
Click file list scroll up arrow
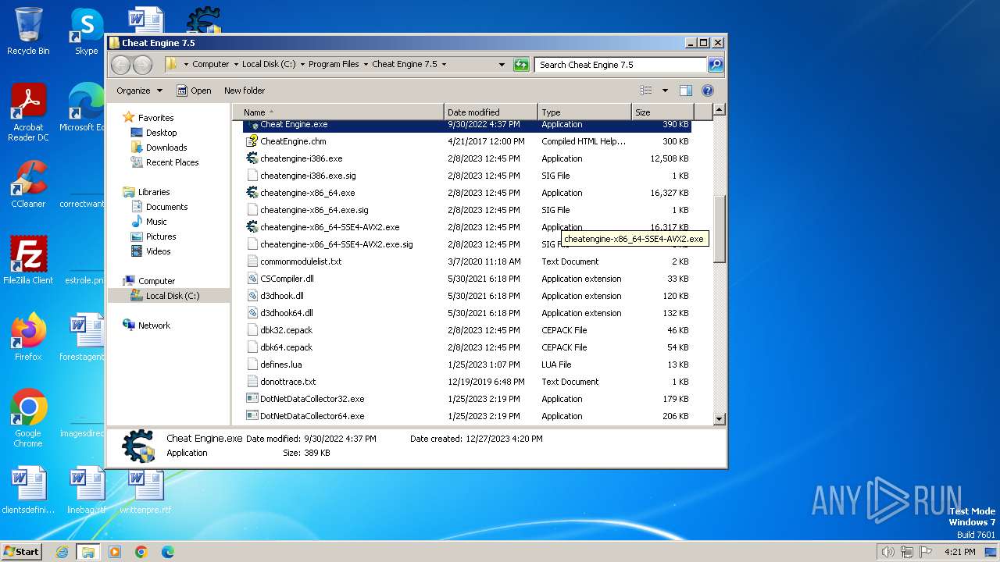[720, 110]
